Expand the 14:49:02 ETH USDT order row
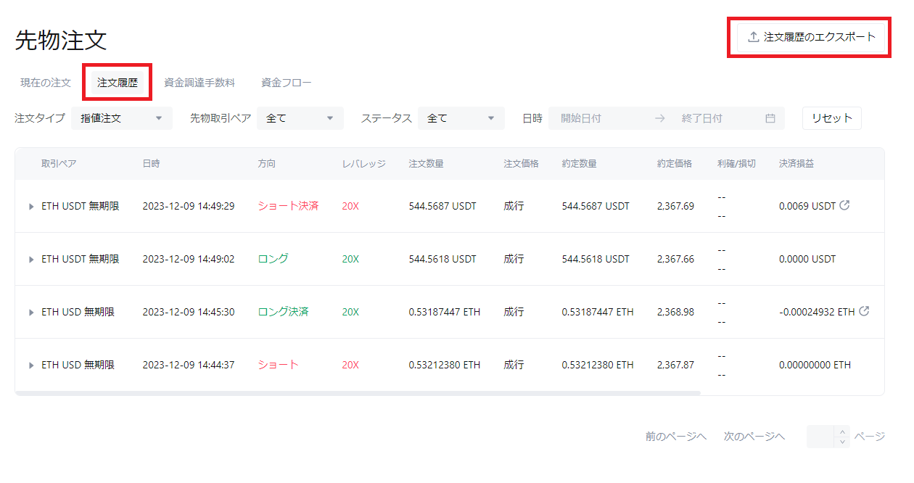 [x=31, y=260]
